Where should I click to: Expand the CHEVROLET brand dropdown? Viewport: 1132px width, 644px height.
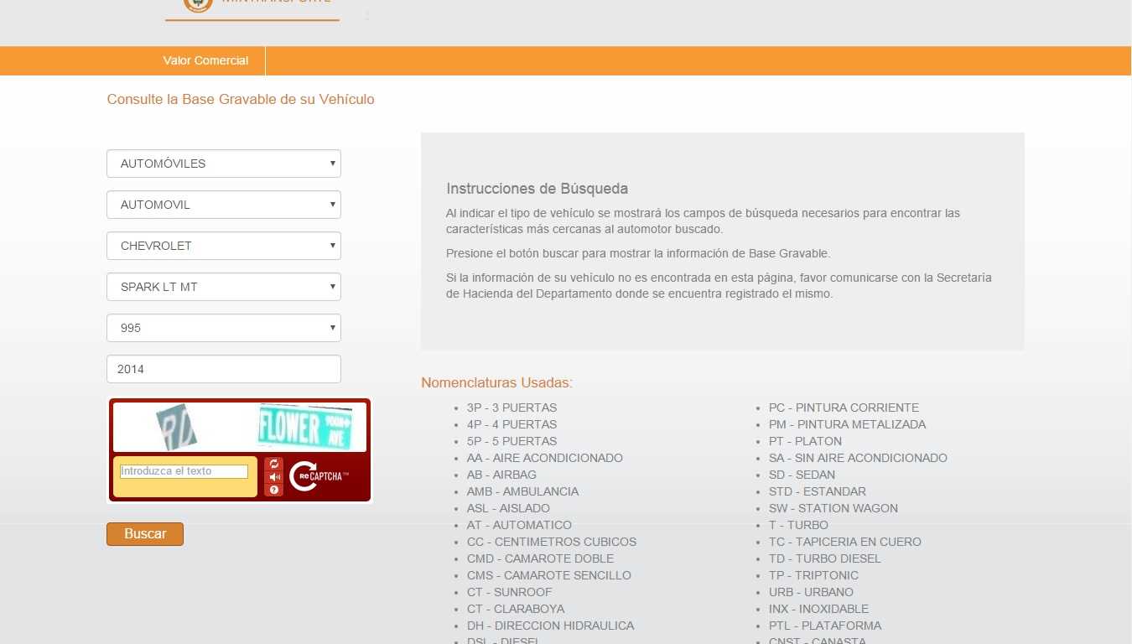tap(223, 246)
